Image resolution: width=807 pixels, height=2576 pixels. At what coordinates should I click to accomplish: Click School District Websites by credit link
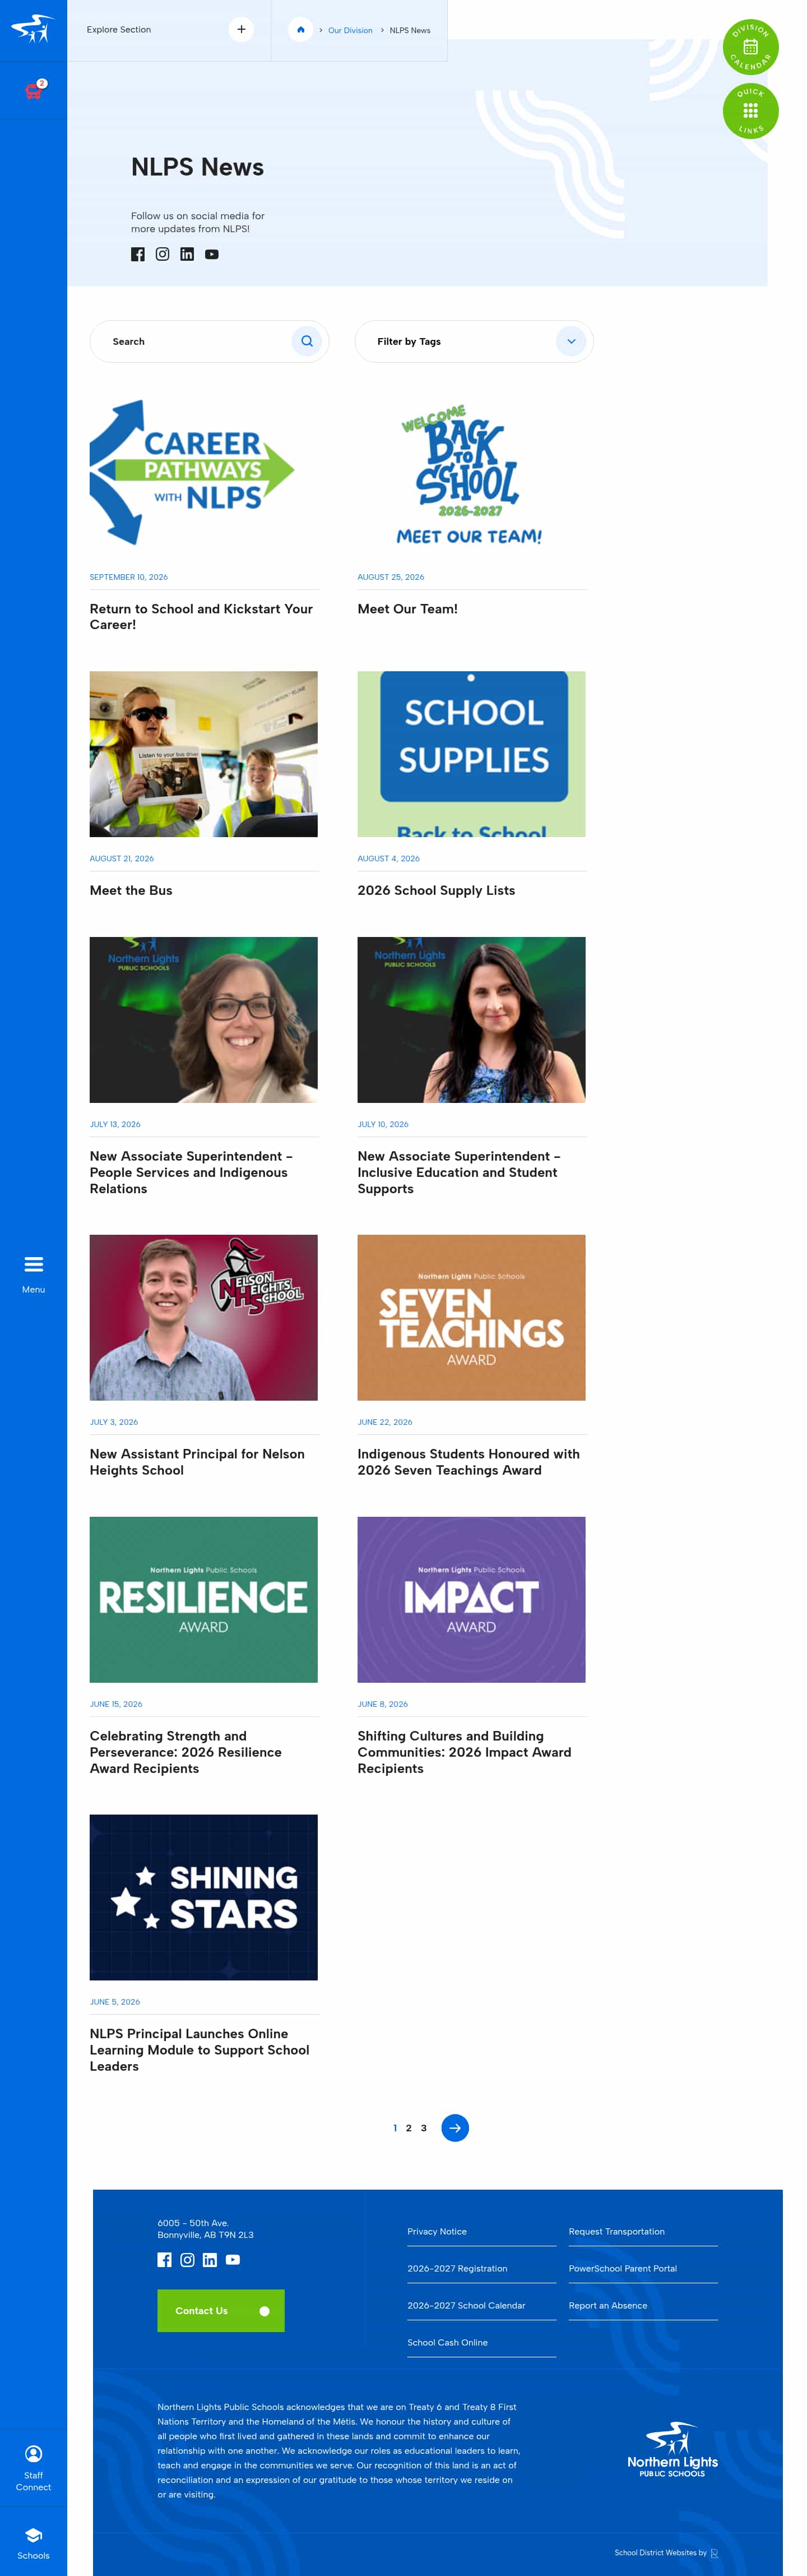tap(666, 2553)
